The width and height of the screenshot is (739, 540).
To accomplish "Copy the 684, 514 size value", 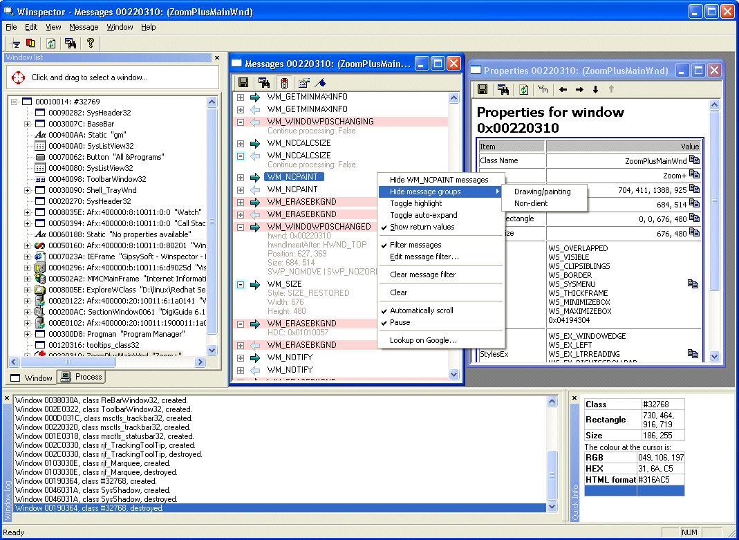I will pos(694,203).
